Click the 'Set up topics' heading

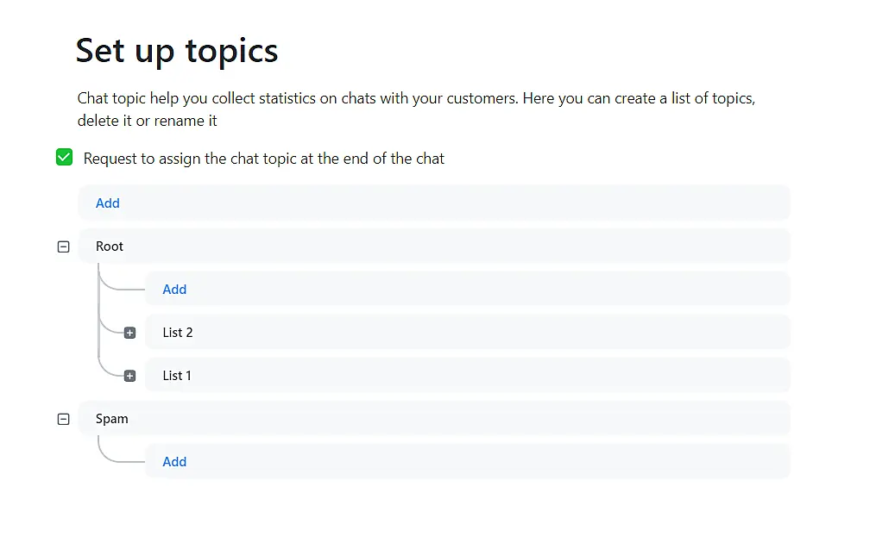(x=177, y=51)
